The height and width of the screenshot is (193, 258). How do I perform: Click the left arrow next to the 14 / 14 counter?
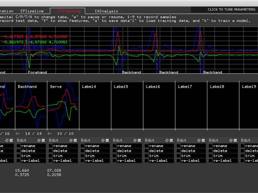pyautogui.click(x=17, y=134)
